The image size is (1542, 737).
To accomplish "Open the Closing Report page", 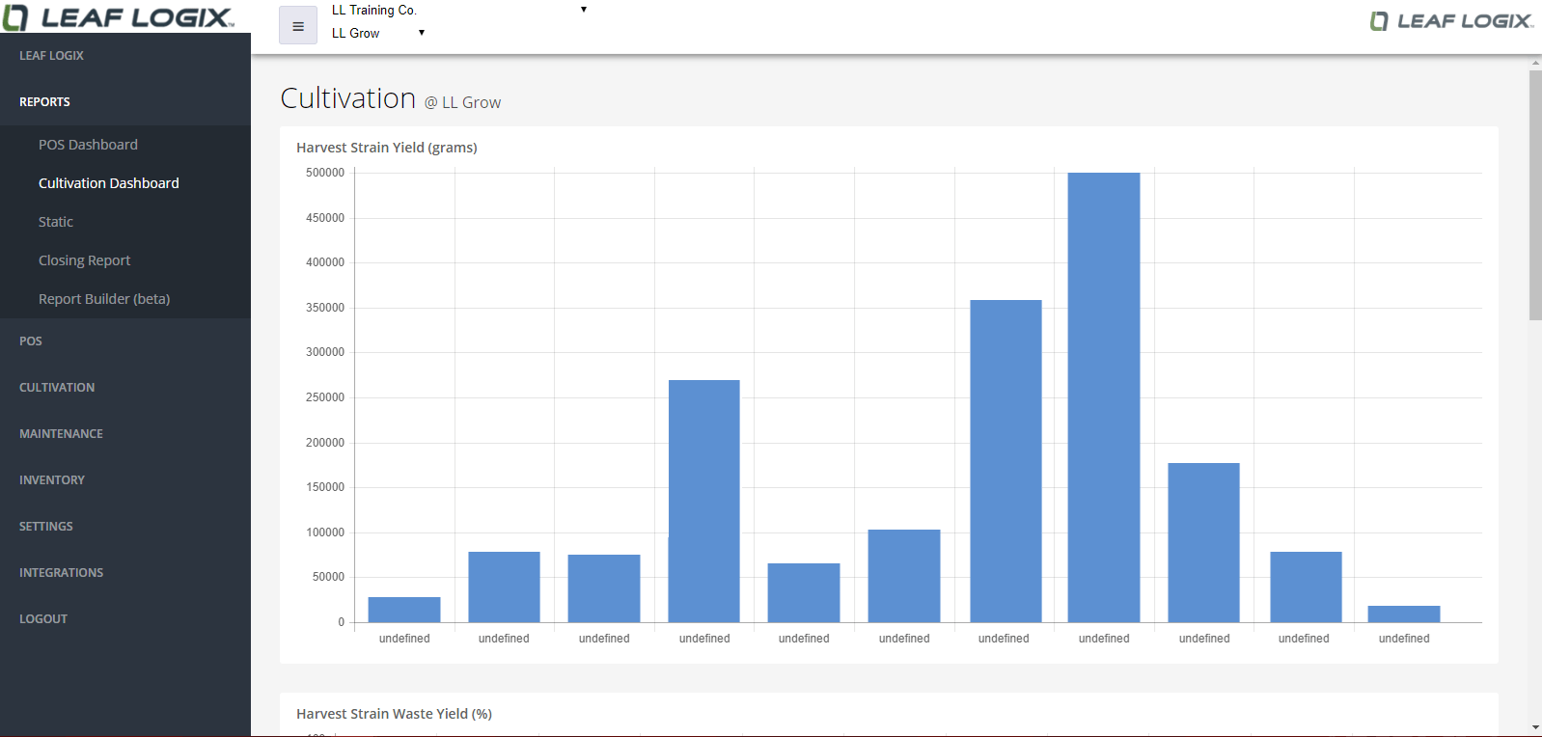I will [84, 260].
